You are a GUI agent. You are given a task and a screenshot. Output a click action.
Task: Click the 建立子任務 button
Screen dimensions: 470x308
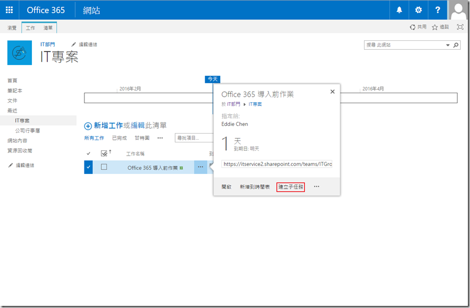pos(291,187)
